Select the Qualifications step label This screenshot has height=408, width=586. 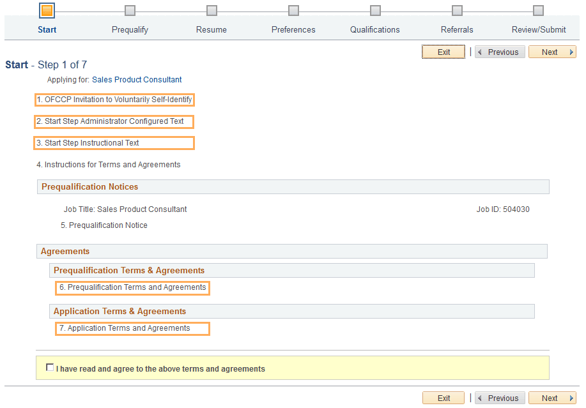click(375, 29)
